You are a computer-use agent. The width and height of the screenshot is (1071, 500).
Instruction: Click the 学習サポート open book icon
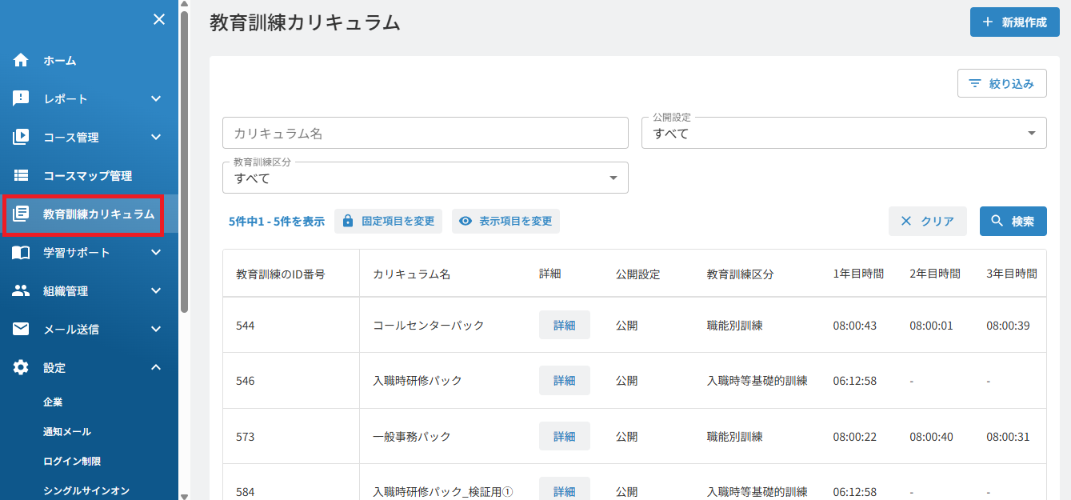pyautogui.click(x=21, y=253)
